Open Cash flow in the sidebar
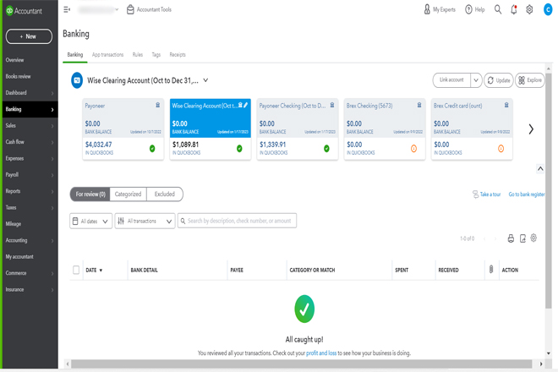 click(30, 142)
